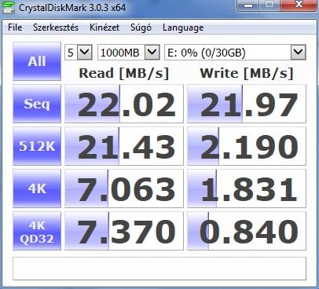Open the Kinézet menu
This screenshot has height=289, width=319.
pyautogui.click(x=104, y=27)
